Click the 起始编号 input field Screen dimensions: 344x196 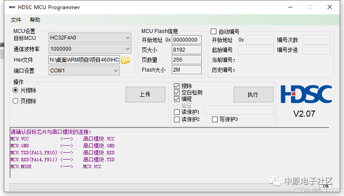(x=256, y=50)
